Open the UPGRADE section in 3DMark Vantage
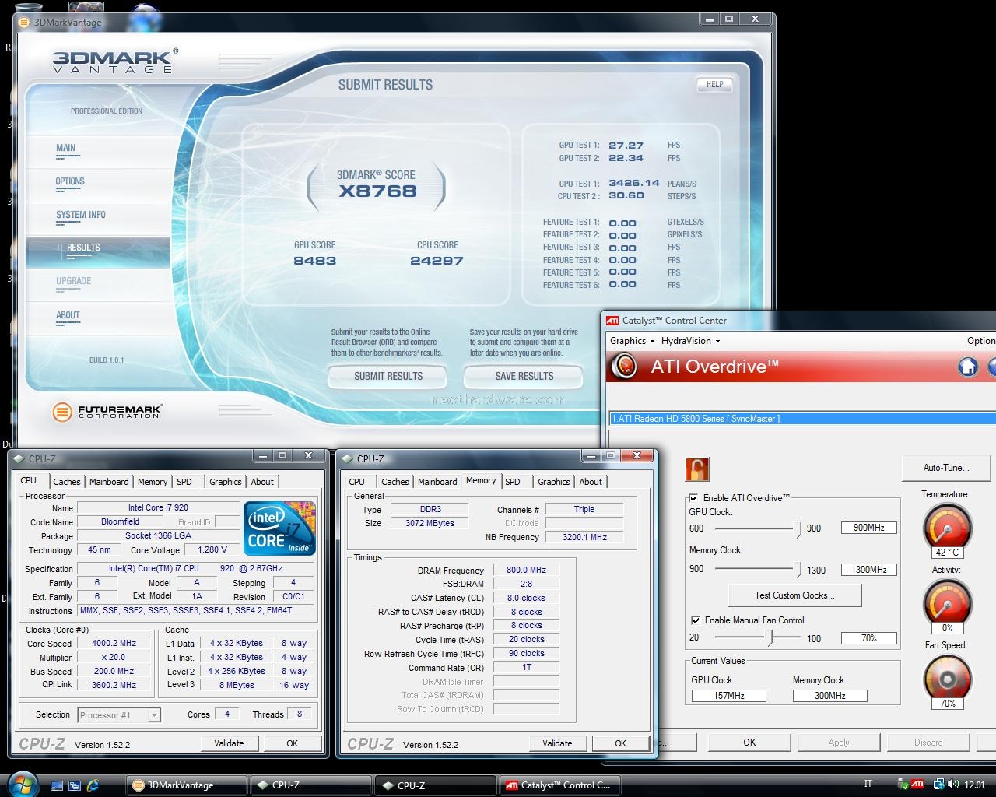The width and height of the screenshot is (996, 797). tap(74, 281)
